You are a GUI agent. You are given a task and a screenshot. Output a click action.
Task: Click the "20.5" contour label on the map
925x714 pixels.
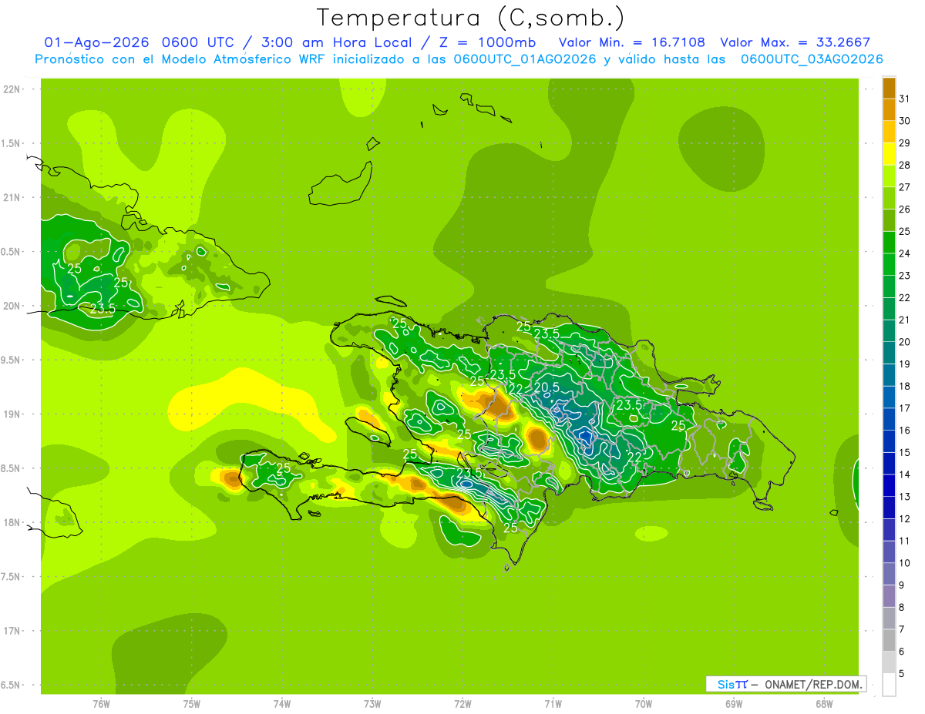(546, 387)
